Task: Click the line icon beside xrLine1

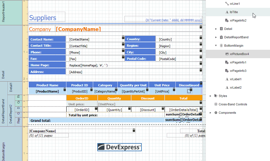Action: tap(226, 4)
